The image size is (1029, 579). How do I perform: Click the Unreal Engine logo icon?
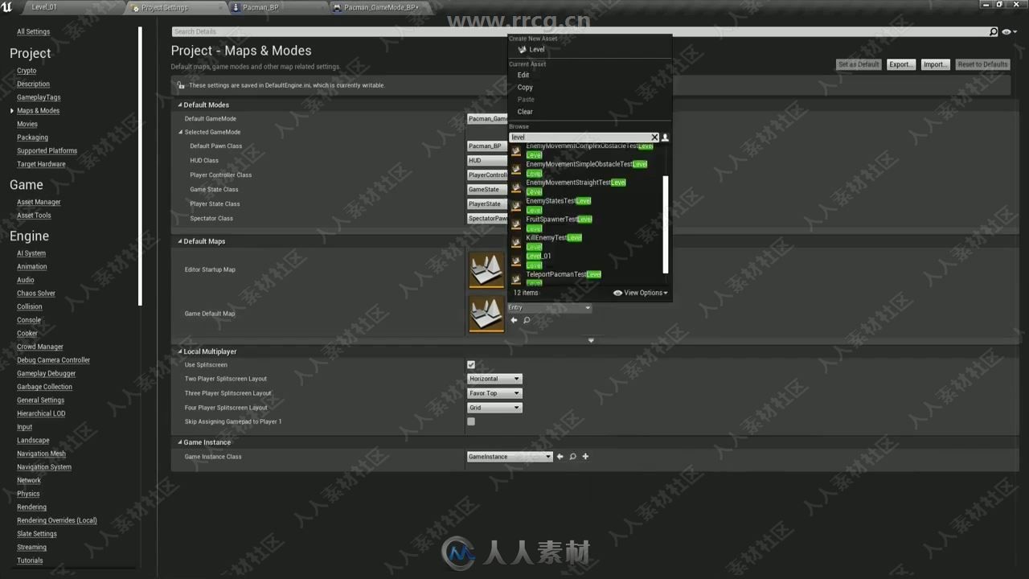click(x=7, y=6)
